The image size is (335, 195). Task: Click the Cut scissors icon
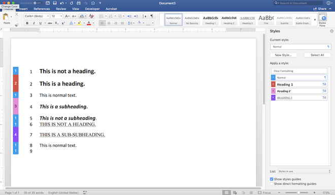pyautogui.click(x=17, y=14)
